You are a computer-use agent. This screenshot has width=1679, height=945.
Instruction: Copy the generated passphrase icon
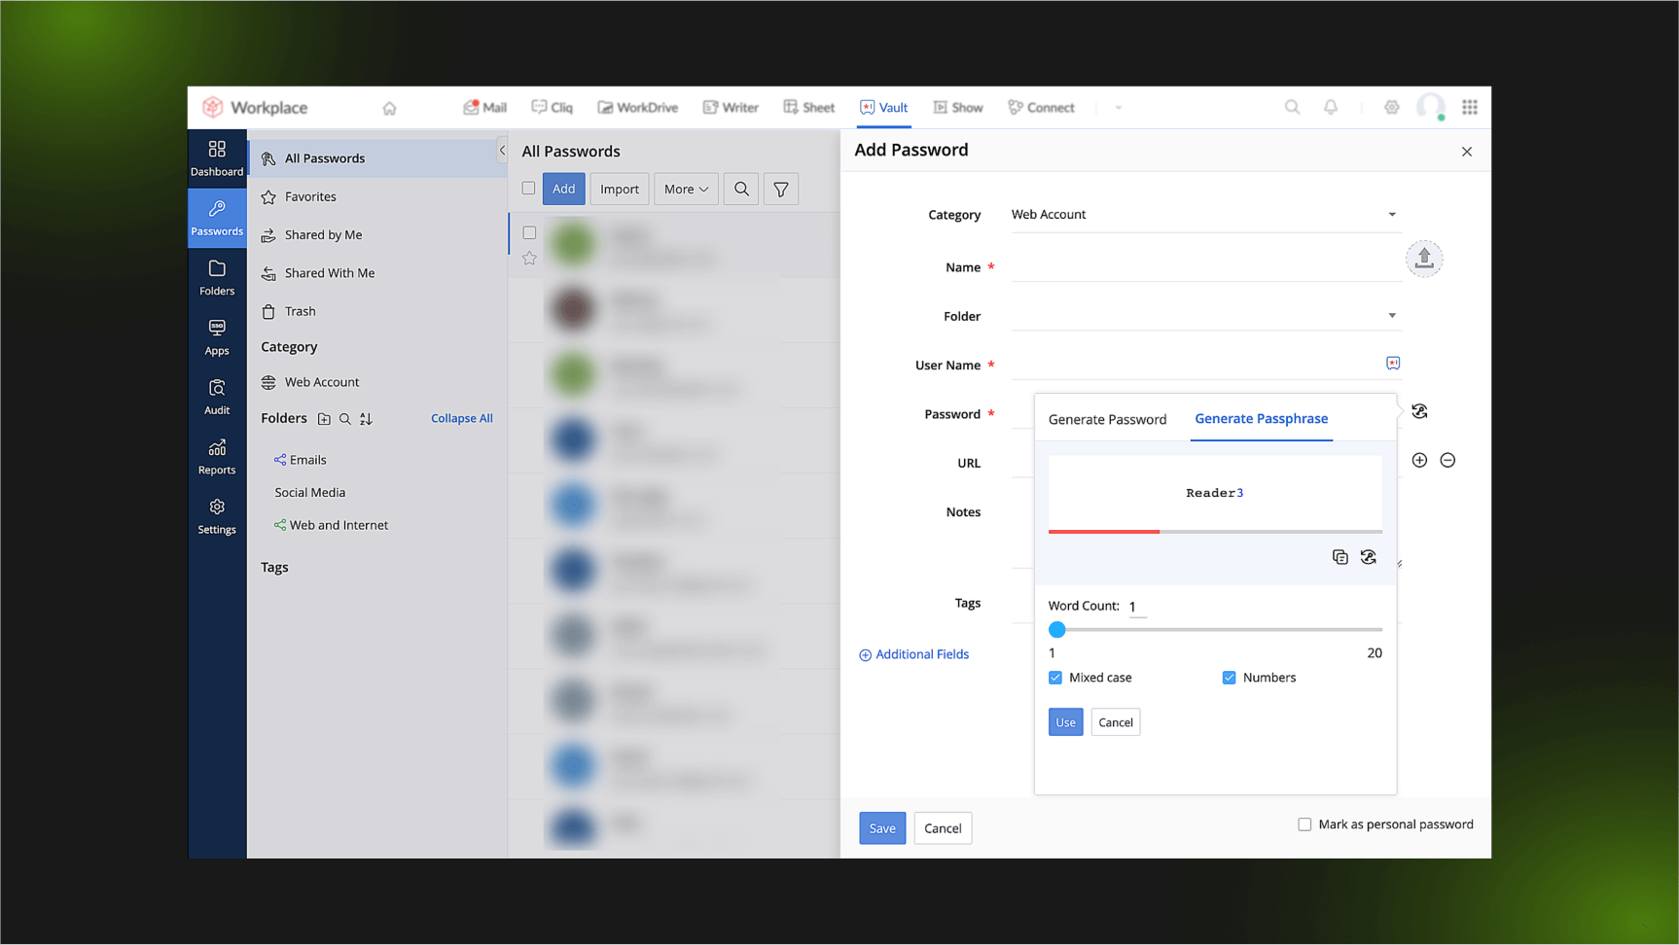[1340, 557]
